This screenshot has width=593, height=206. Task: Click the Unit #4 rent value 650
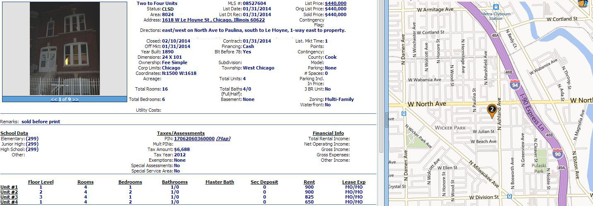point(309,202)
